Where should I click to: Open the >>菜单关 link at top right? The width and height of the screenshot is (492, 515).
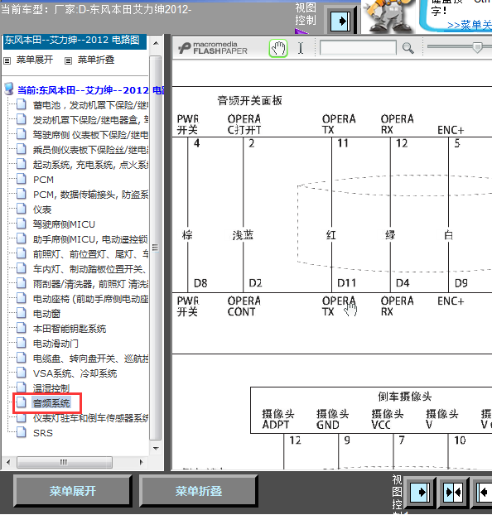470,26
